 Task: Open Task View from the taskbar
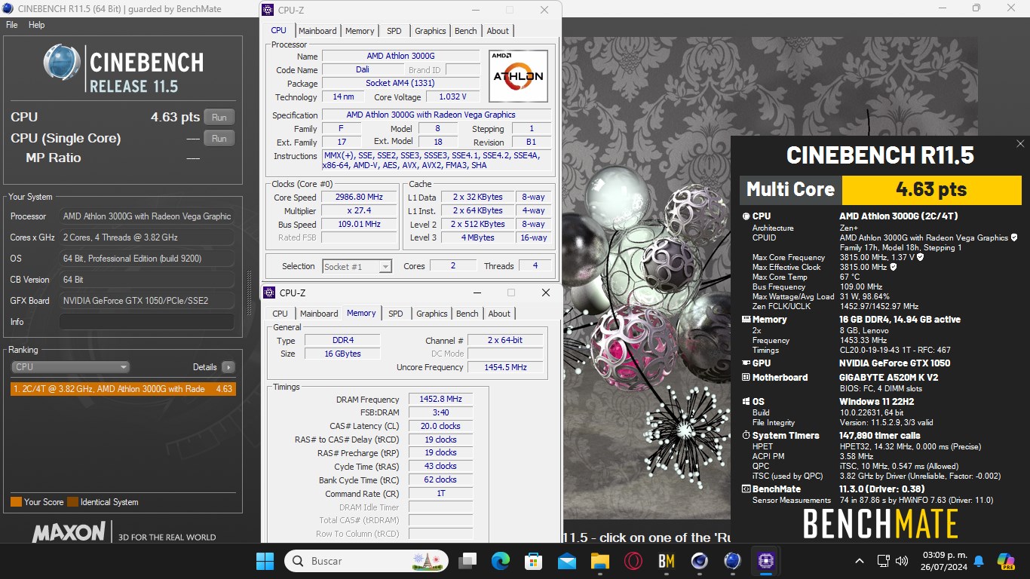click(468, 561)
